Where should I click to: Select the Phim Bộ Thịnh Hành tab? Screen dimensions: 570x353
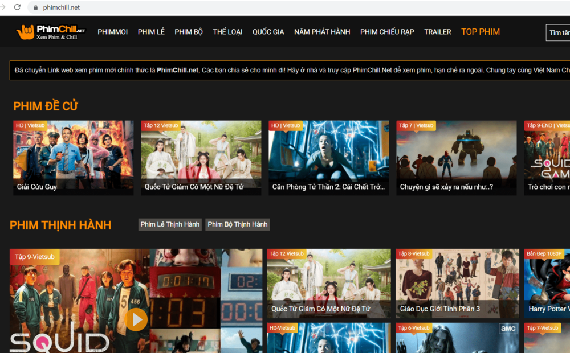tap(238, 224)
